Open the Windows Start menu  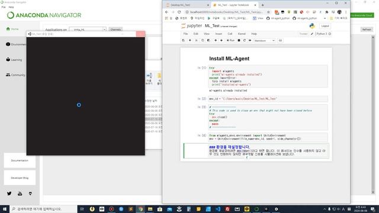point(5,209)
